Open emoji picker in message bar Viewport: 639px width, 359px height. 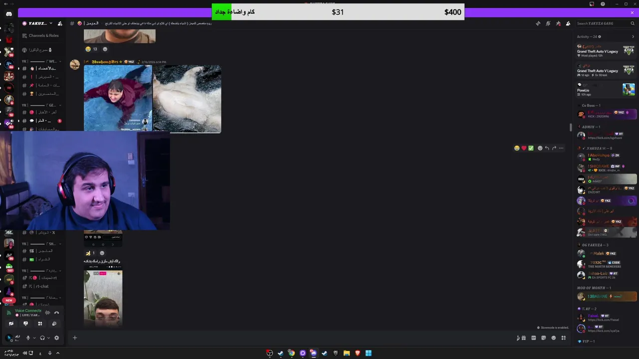coord(554,338)
